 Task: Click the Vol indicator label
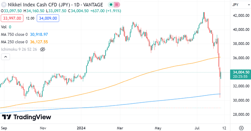pyautogui.click(x=4, y=27)
